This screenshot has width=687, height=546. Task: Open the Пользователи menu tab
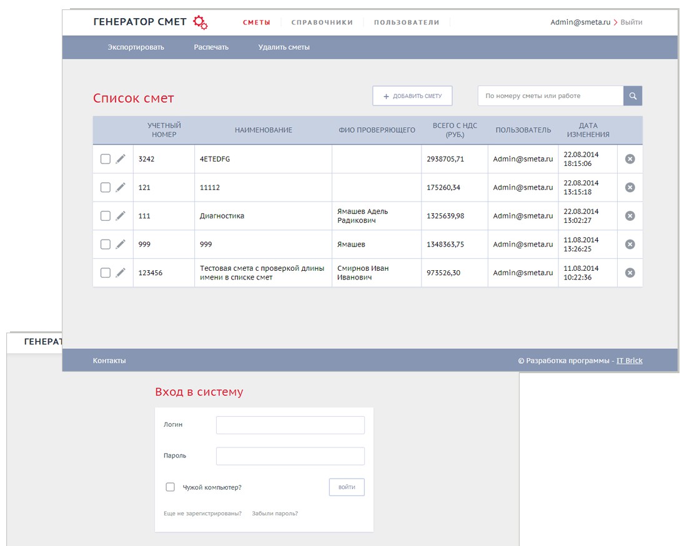[x=407, y=22]
